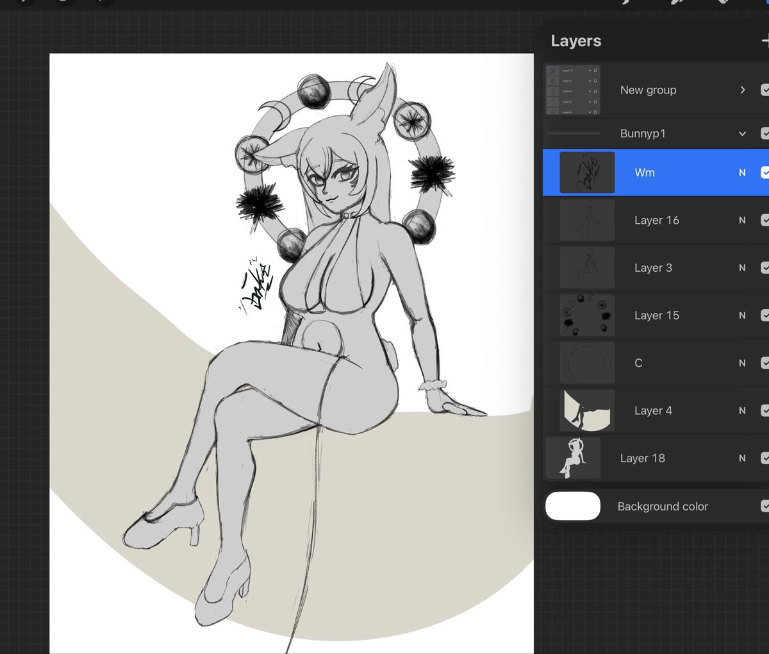The width and height of the screenshot is (769, 654).
Task: Tap the Layer 4 beige shape thumbnail
Action: (x=587, y=410)
